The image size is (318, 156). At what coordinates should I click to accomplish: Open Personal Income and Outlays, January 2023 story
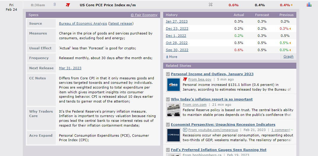(212, 74)
